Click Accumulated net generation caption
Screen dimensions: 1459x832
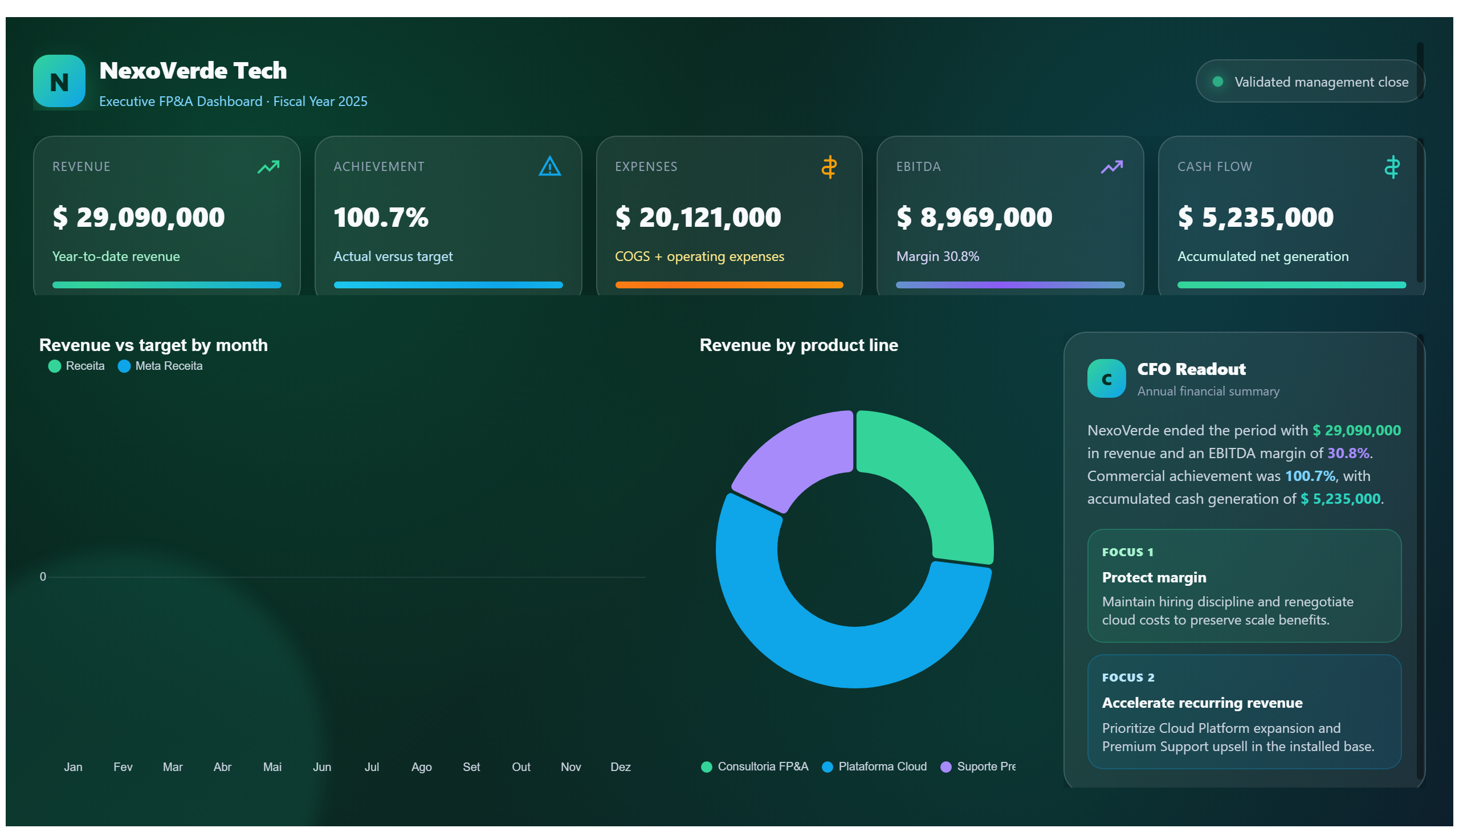[x=1262, y=256]
